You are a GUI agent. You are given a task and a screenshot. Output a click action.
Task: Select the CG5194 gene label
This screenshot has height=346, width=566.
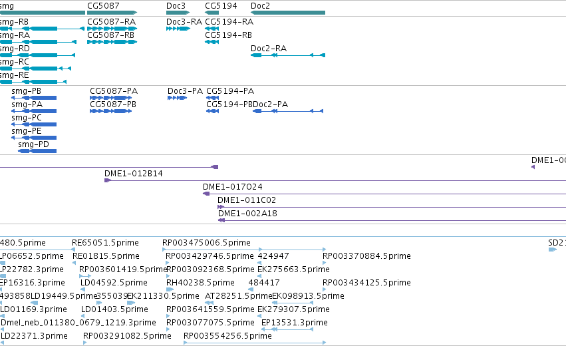[221, 6]
